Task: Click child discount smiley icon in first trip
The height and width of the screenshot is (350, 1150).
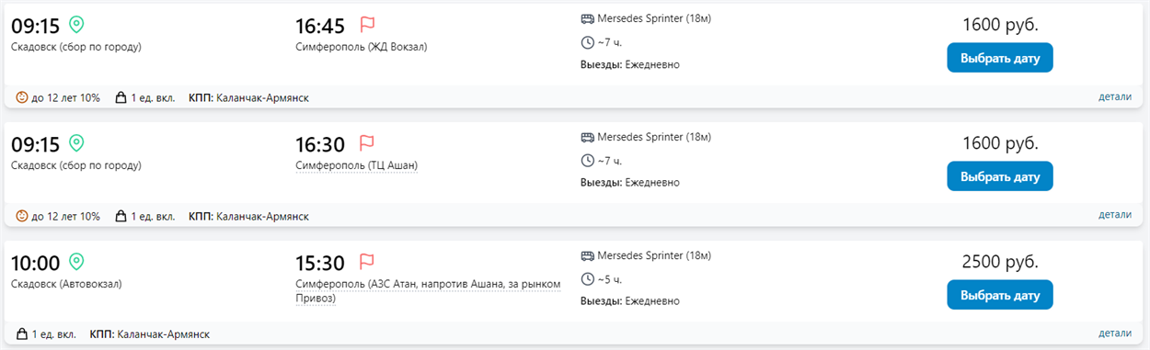Action: coord(22,97)
